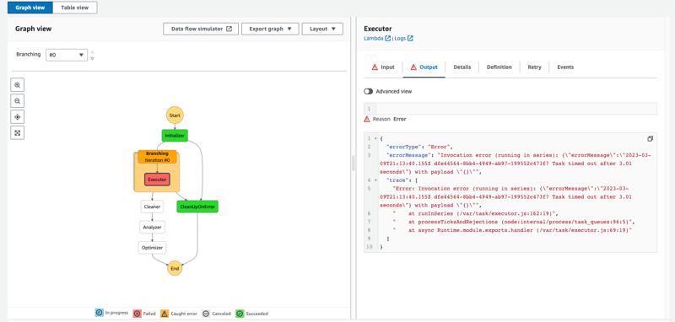Fit graph to full screen icon

[18, 133]
